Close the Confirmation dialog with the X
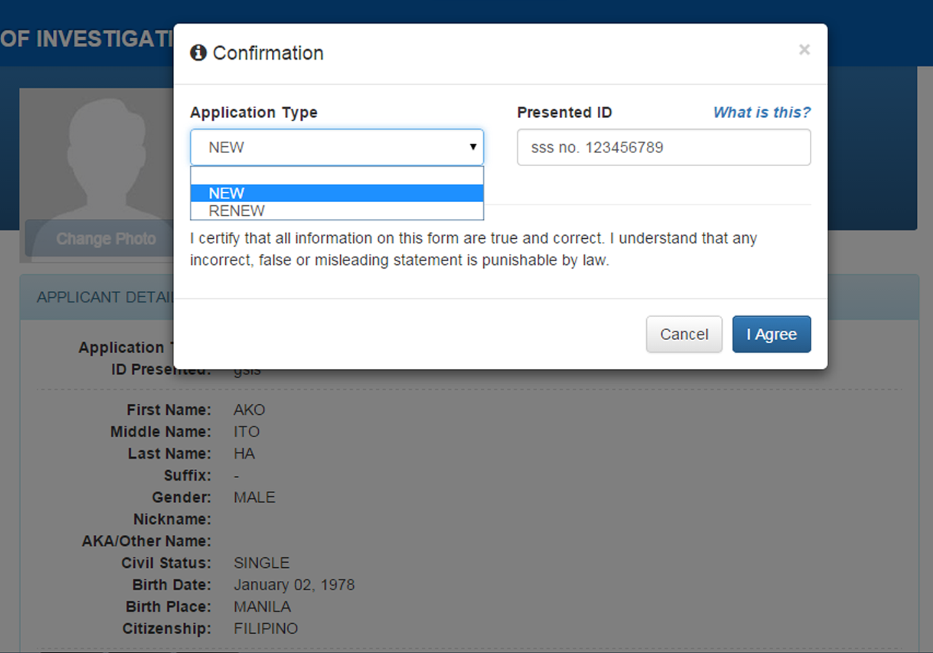This screenshot has height=653, width=933. coord(804,50)
